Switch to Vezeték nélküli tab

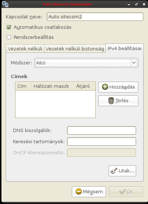click(25, 49)
